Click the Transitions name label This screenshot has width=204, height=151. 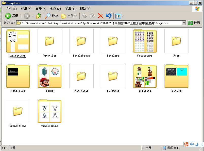(x=18, y=126)
